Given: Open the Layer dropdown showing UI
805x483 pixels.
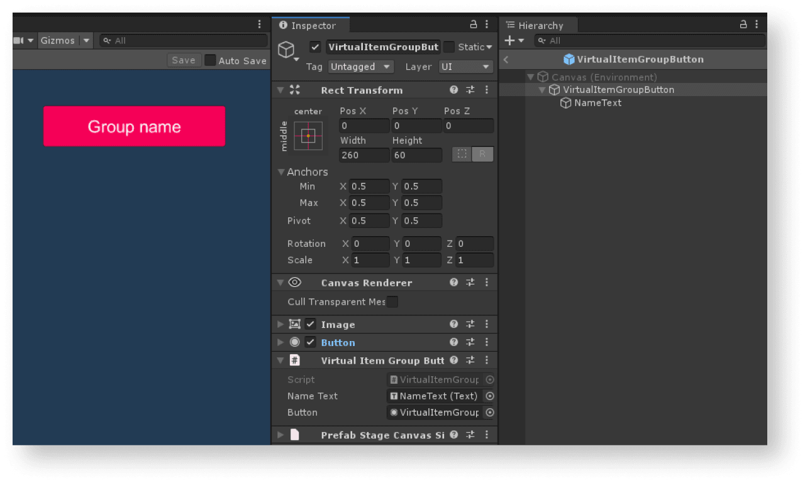Looking at the screenshot, I should click(465, 67).
